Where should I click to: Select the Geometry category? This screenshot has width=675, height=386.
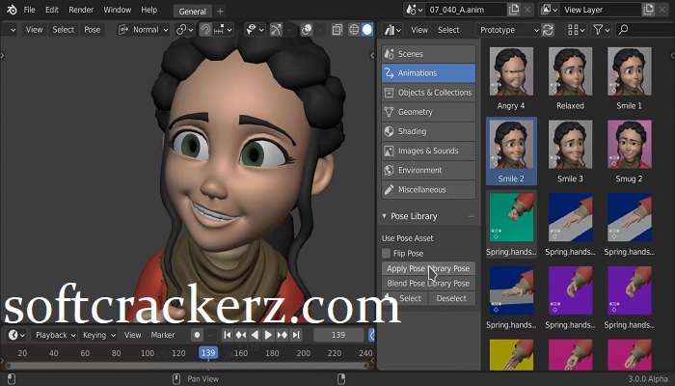point(428,112)
